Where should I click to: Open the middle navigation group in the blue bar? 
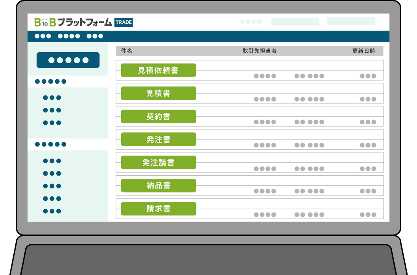point(69,36)
